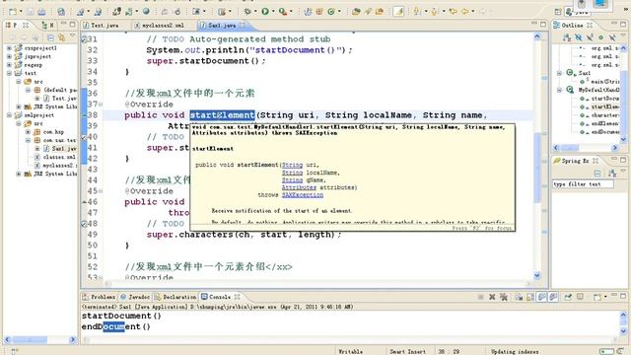Toggle Hide Local Types in Outline toolbar

(x=612, y=37)
